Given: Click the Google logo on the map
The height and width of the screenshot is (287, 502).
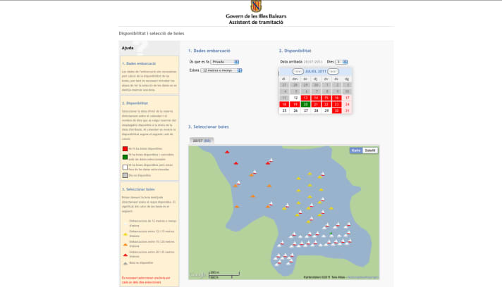Looking at the screenshot, I should tap(198, 273).
